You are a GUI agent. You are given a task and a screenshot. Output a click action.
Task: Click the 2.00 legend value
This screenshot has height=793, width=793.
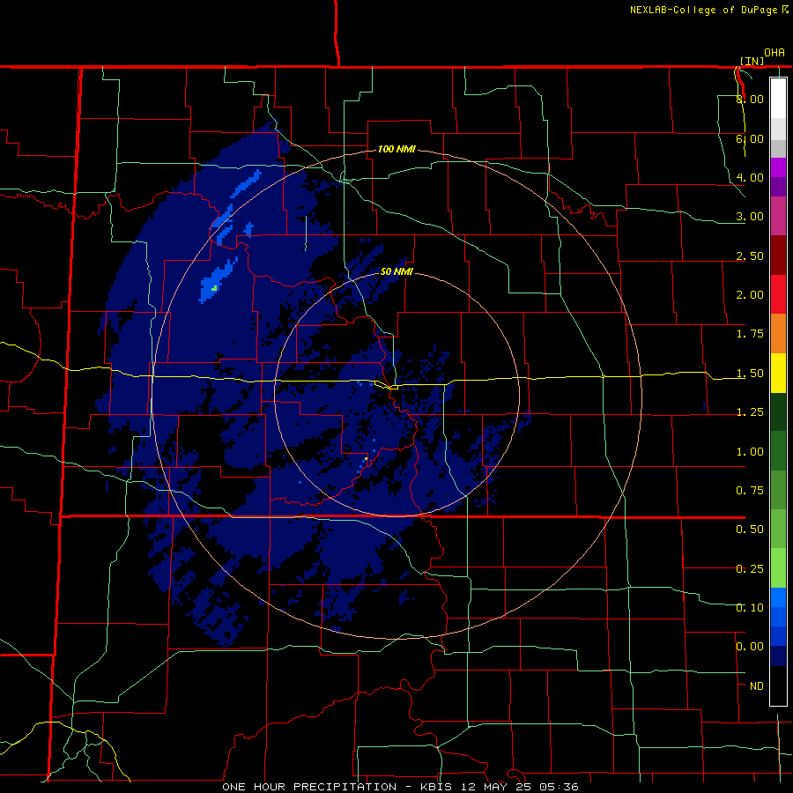pos(750,295)
